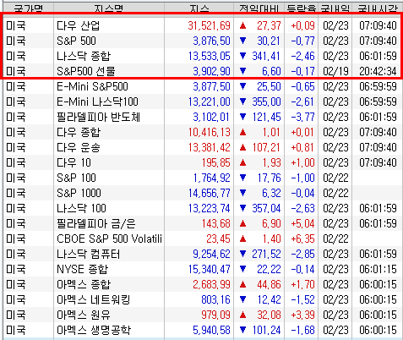Screen dimensions: 403x340
Task: Select the 다우 산업 index row name
Action: [x=78, y=25]
